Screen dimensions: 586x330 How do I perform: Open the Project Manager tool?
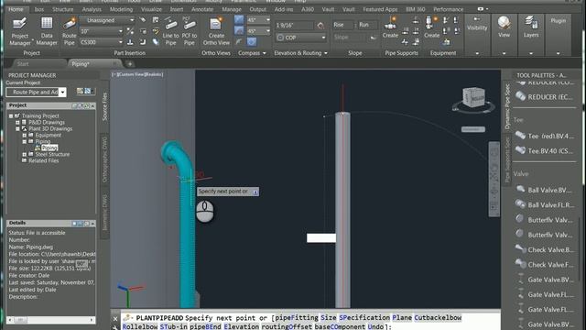click(x=20, y=31)
